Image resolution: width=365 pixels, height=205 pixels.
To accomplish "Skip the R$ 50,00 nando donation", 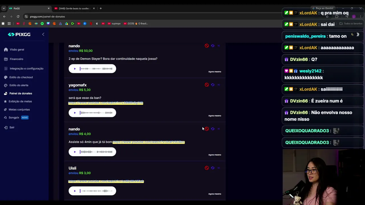I will (x=219, y=46).
